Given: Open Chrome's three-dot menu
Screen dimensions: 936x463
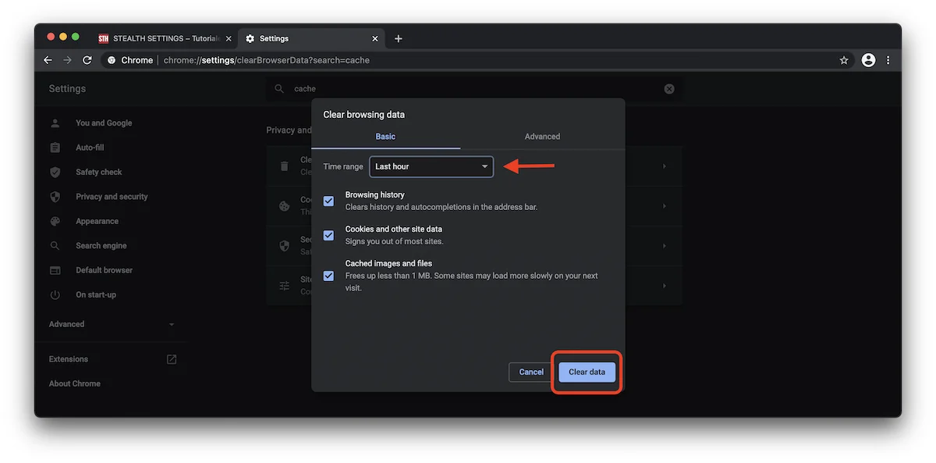Looking at the screenshot, I should pyautogui.click(x=888, y=60).
